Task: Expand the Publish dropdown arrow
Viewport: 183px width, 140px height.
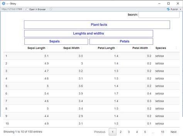Action: (x=180, y=9)
